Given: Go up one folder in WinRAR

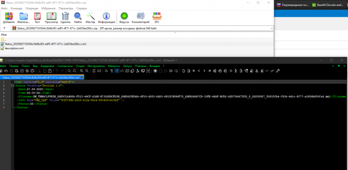Looking at the screenshot, I should point(4,28).
